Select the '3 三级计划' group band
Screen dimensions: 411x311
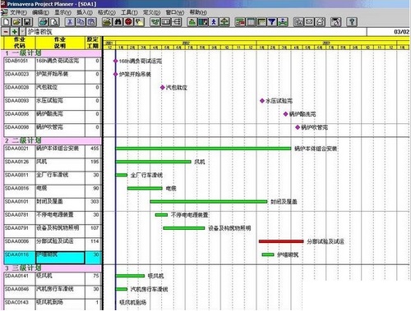[x=52, y=268]
